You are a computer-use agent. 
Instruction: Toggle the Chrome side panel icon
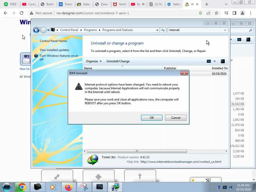(x=234, y=13)
